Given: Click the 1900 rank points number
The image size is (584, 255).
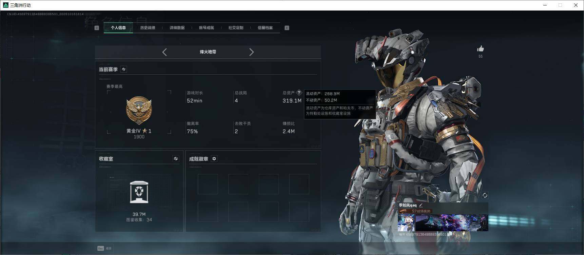Looking at the screenshot, I should [x=139, y=137].
